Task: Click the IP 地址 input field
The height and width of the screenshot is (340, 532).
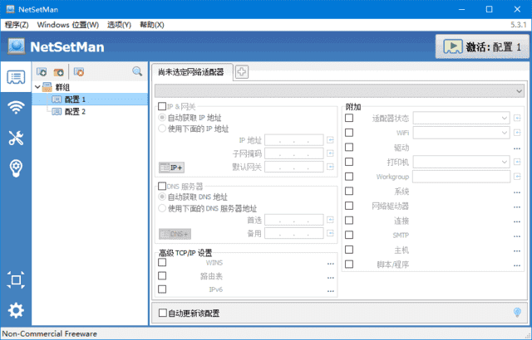Action: [x=293, y=140]
